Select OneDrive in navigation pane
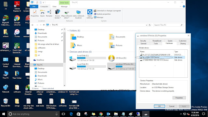 pyautogui.click(x=39, y=60)
